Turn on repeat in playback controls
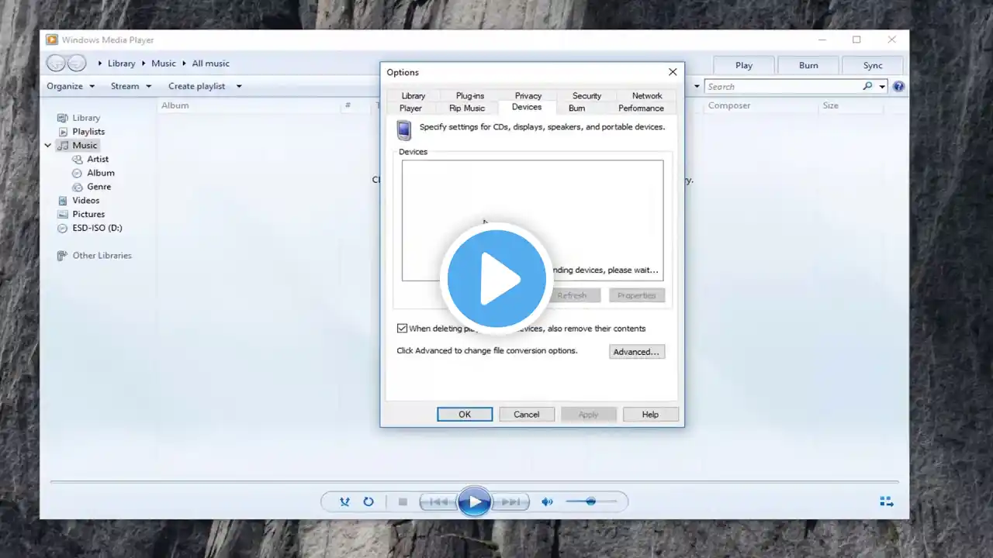 (x=368, y=502)
